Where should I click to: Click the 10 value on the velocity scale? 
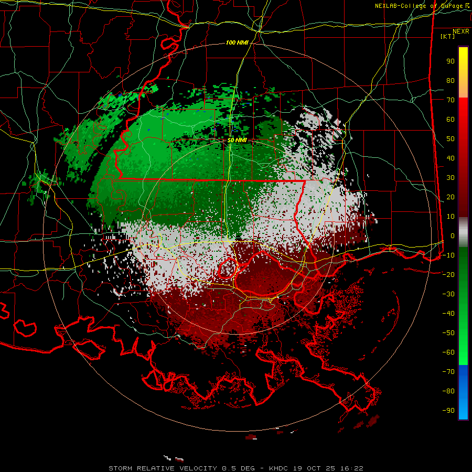click(x=450, y=217)
